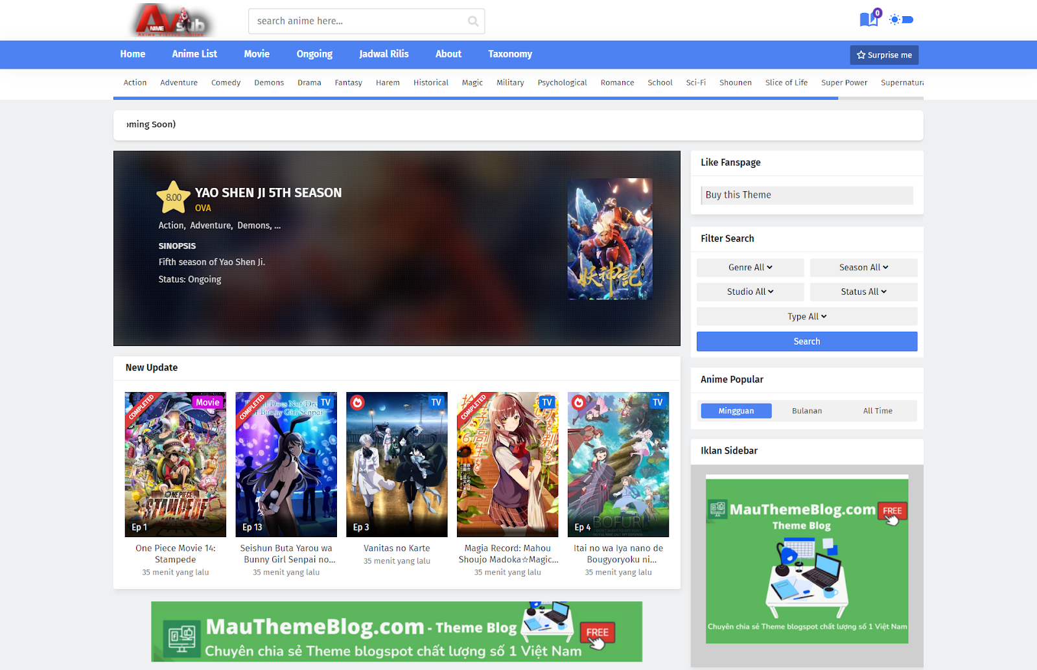
Task: Click the TV badge on Itai no wa Iya
Action: [x=658, y=402]
